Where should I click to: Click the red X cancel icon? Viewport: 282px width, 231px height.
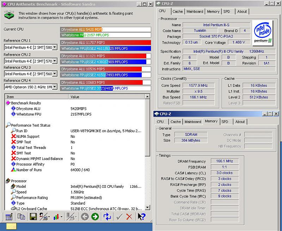coord(129,217)
